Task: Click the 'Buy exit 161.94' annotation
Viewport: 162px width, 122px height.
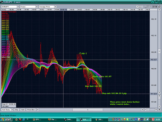Action: 114,93
